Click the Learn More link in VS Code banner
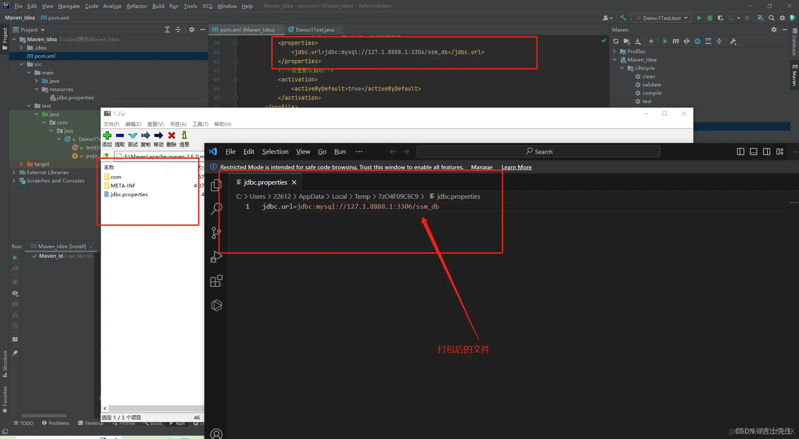 516,167
